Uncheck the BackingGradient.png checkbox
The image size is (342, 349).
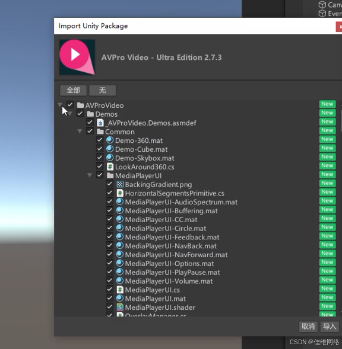tap(109, 184)
